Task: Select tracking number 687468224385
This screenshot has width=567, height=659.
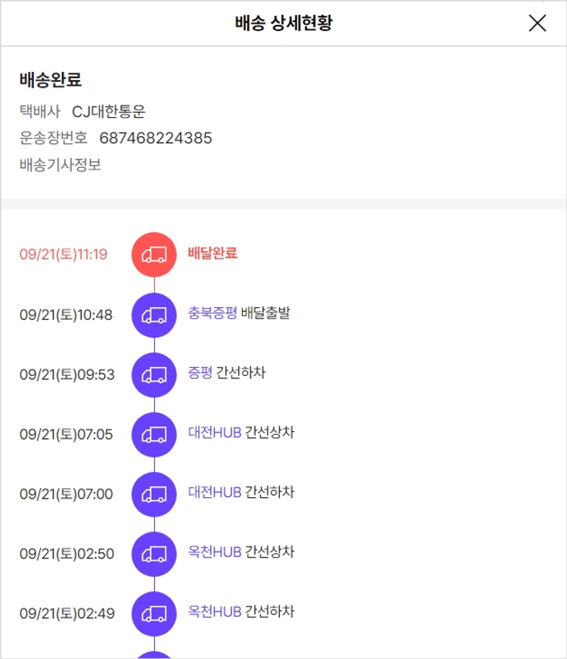Action: (x=156, y=138)
